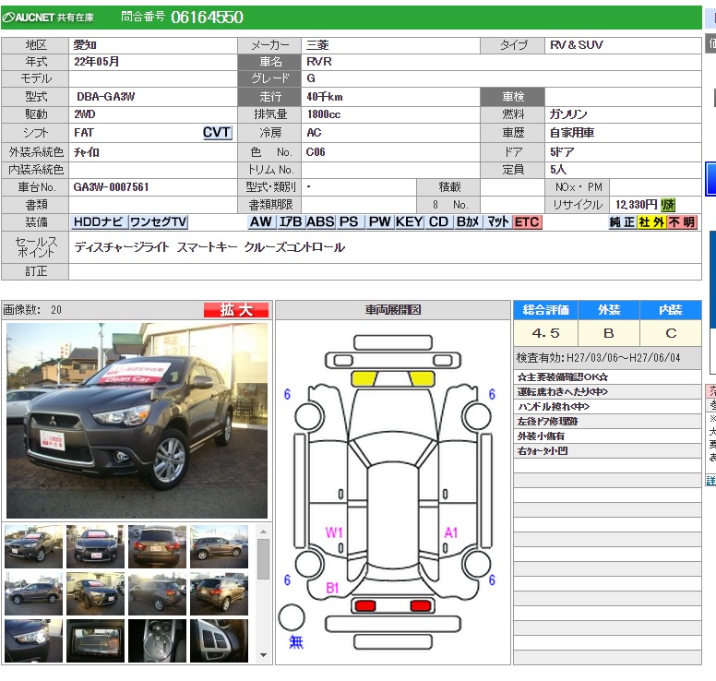716x681 pixels.
Task: Click the yellow headlight area on diagram
Action: coord(364,378)
